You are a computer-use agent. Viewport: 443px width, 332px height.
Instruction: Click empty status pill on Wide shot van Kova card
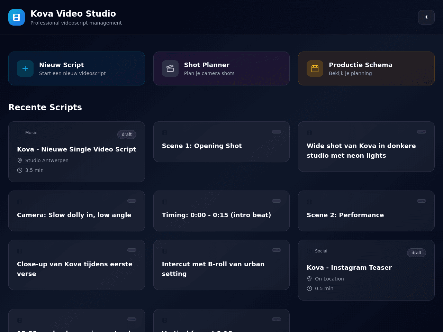coord(422,132)
